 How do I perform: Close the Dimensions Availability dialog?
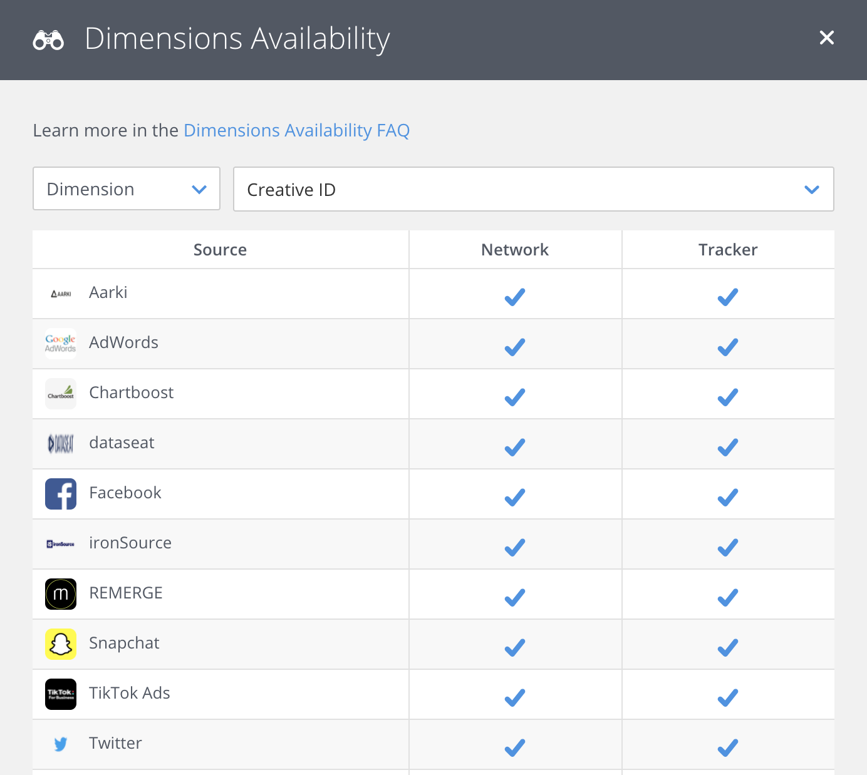pos(827,38)
